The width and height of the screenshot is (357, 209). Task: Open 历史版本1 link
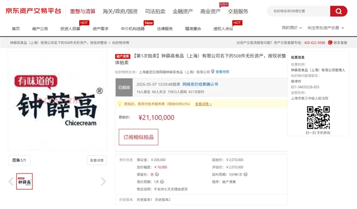(x=144, y=200)
